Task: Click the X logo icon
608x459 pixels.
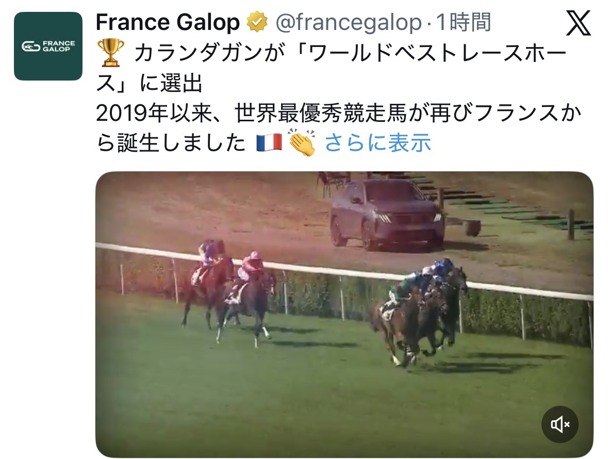Action: pos(579,23)
